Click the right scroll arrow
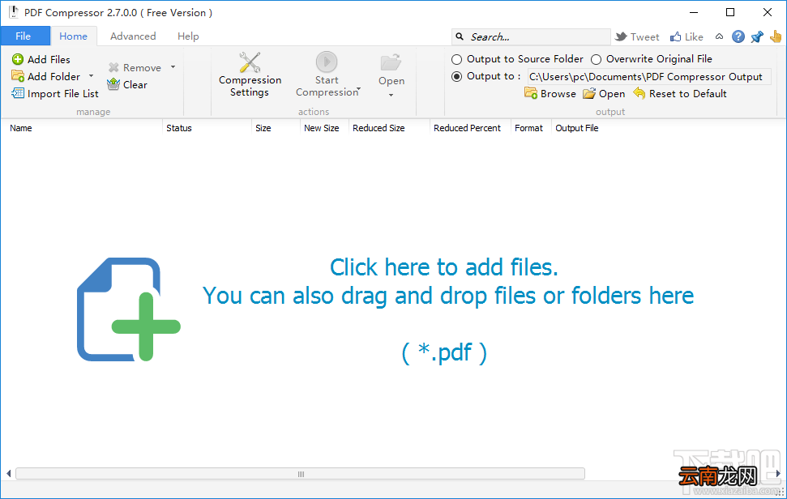787x499 pixels. coord(778,473)
